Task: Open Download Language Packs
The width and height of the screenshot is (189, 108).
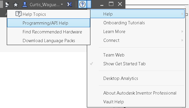Action: pyautogui.click(x=49, y=40)
